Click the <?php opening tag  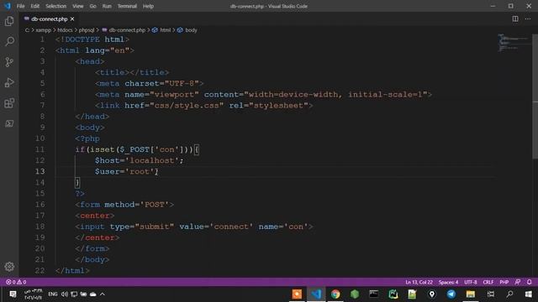click(x=87, y=138)
